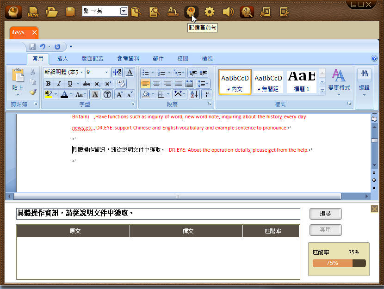Open a file with the folder icon
This screenshot has height=289, width=384.
(x=52, y=12)
